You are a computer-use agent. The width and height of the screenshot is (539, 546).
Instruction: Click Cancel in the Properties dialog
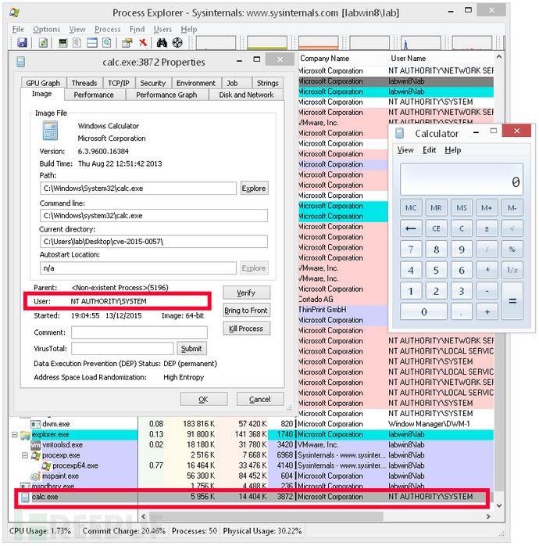[x=260, y=400]
